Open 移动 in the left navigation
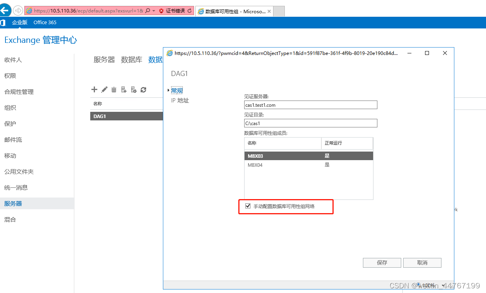The width and height of the screenshot is (486, 293). [10, 156]
